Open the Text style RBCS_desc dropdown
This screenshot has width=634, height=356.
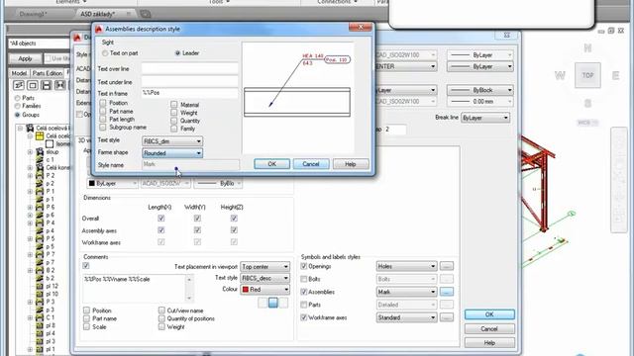[x=265, y=278]
